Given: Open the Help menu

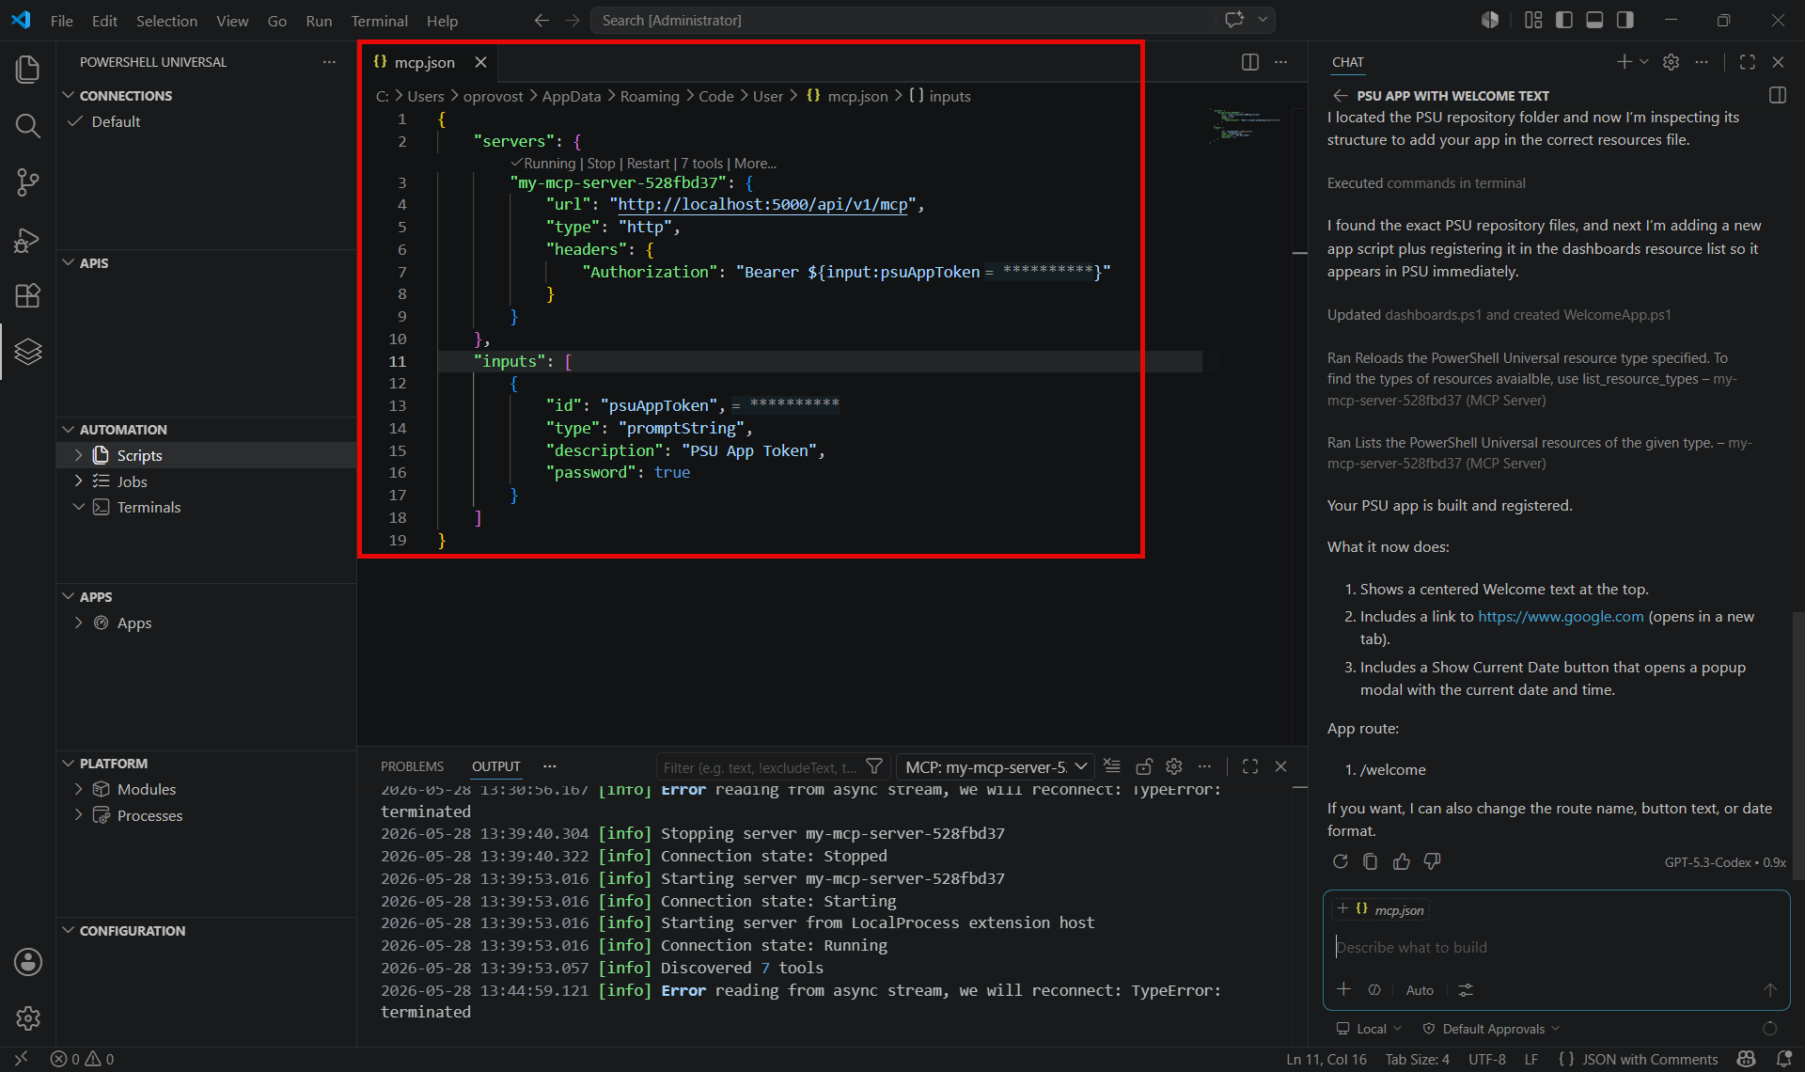Looking at the screenshot, I should coord(442,20).
